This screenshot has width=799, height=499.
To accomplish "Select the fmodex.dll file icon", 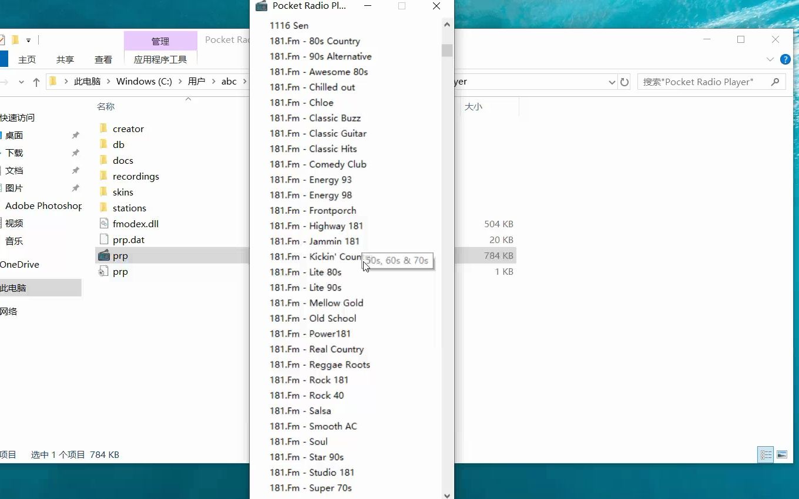I will click(104, 224).
